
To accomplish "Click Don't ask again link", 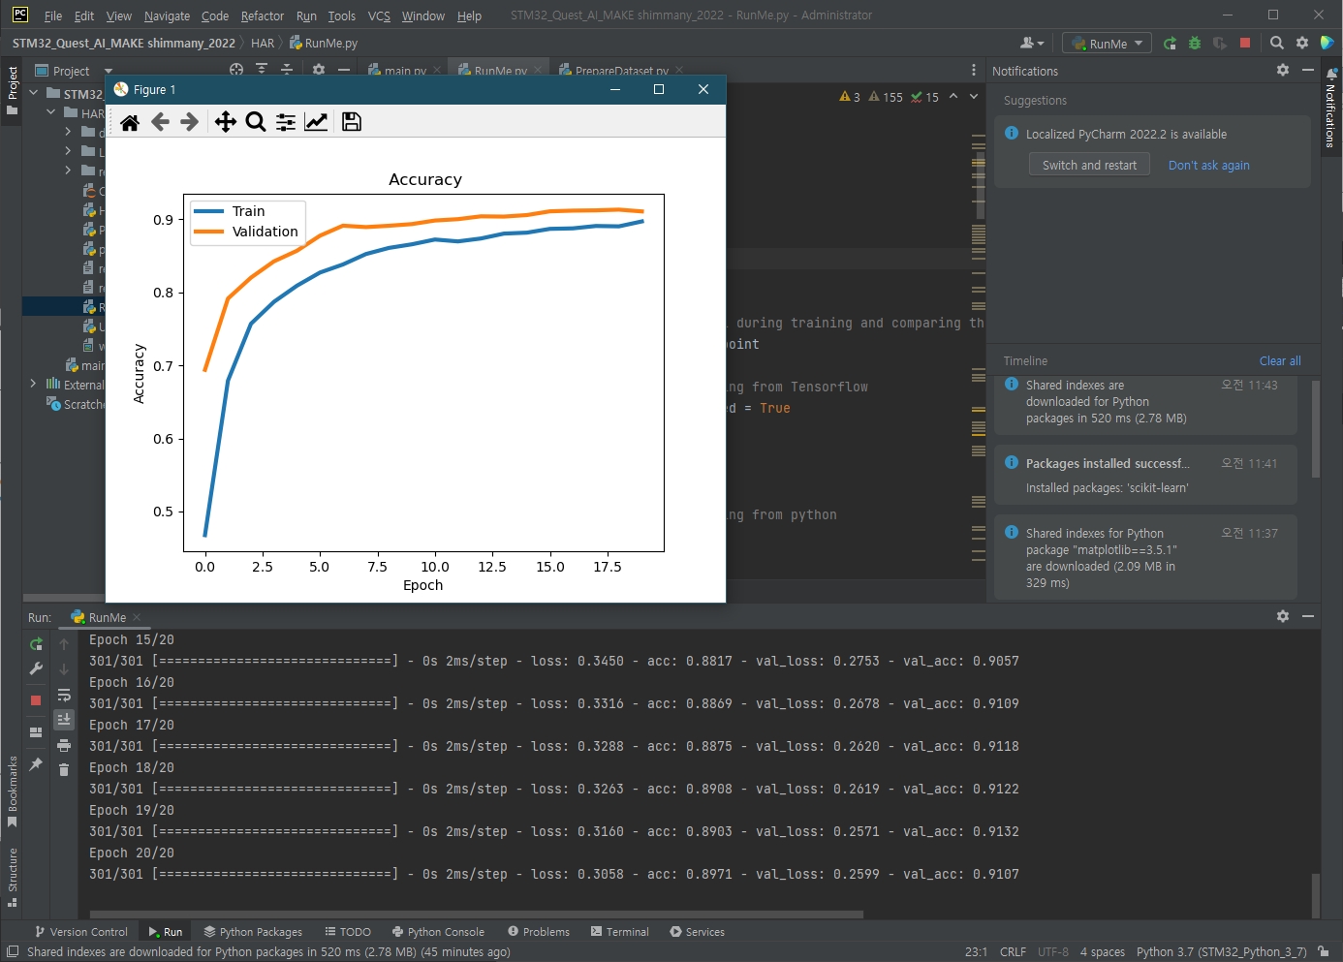I will pos(1208,165).
